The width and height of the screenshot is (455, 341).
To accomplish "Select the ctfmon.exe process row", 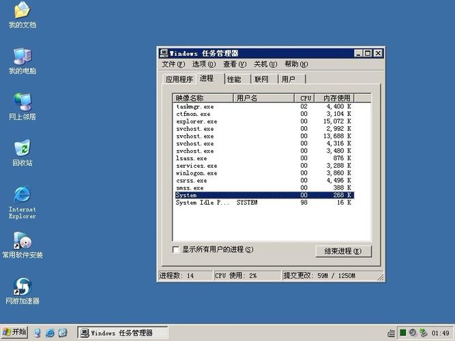I will coord(264,114).
